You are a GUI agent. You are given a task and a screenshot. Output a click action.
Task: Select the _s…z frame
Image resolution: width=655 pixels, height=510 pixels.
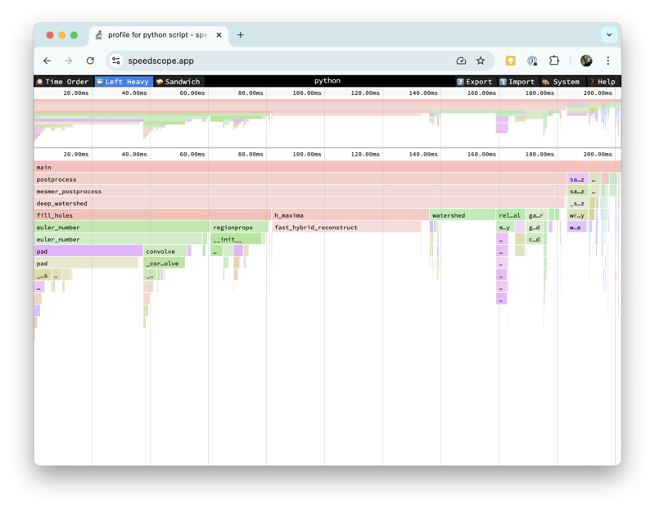[x=578, y=203]
